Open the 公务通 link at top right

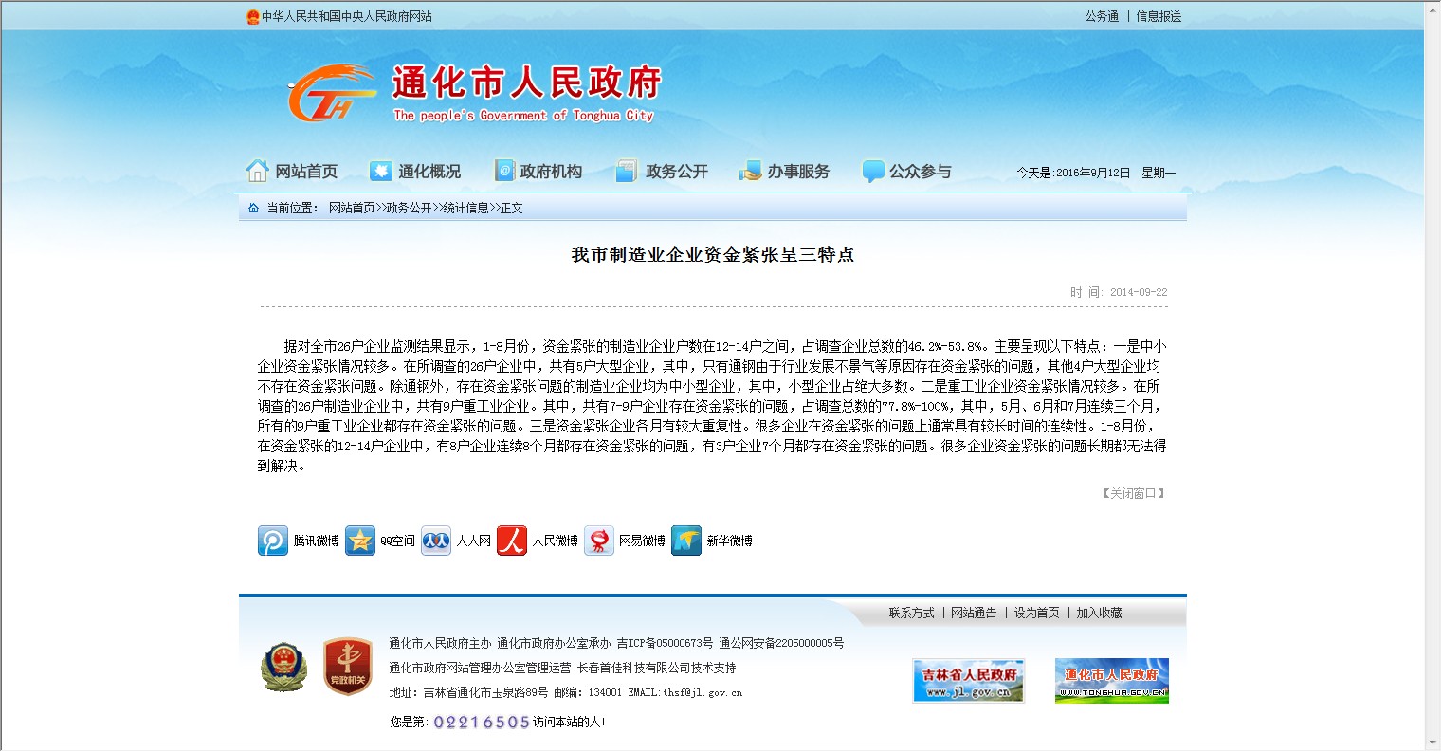click(x=1102, y=16)
